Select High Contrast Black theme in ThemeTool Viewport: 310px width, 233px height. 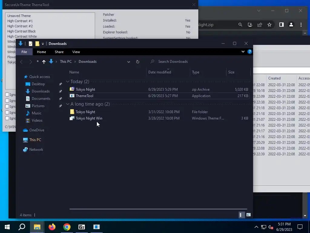21,31
